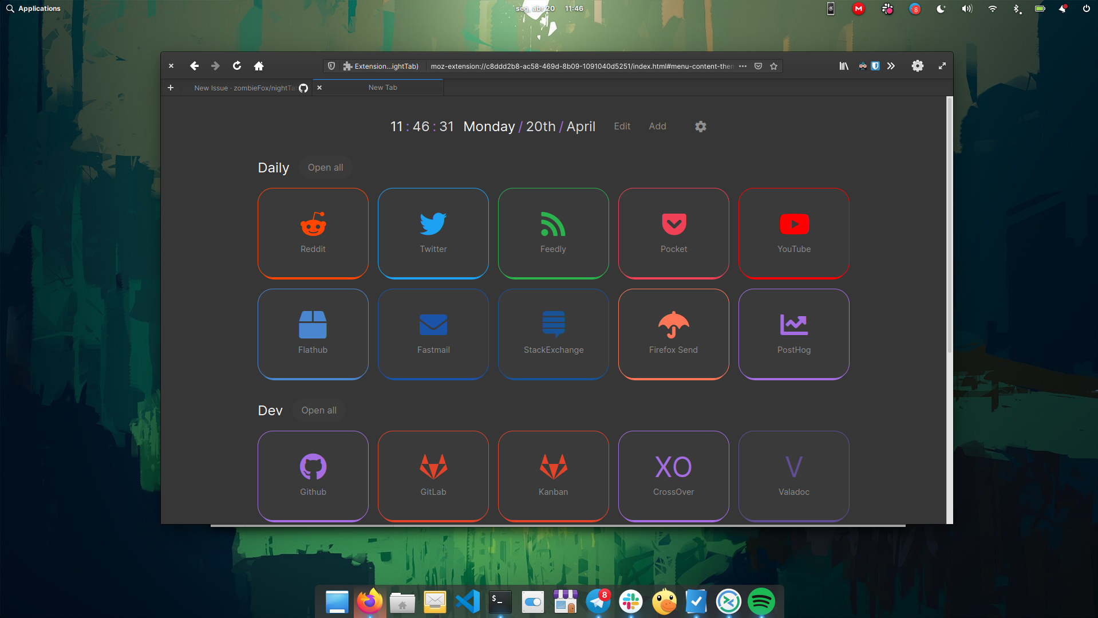Viewport: 1098px width, 618px height.
Task: Open the power session indicator
Action: point(1086,9)
